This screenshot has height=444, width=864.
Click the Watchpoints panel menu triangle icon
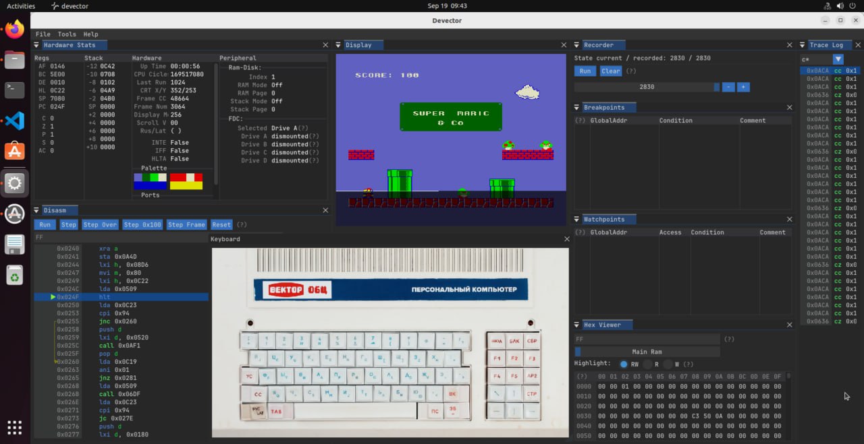(x=577, y=220)
